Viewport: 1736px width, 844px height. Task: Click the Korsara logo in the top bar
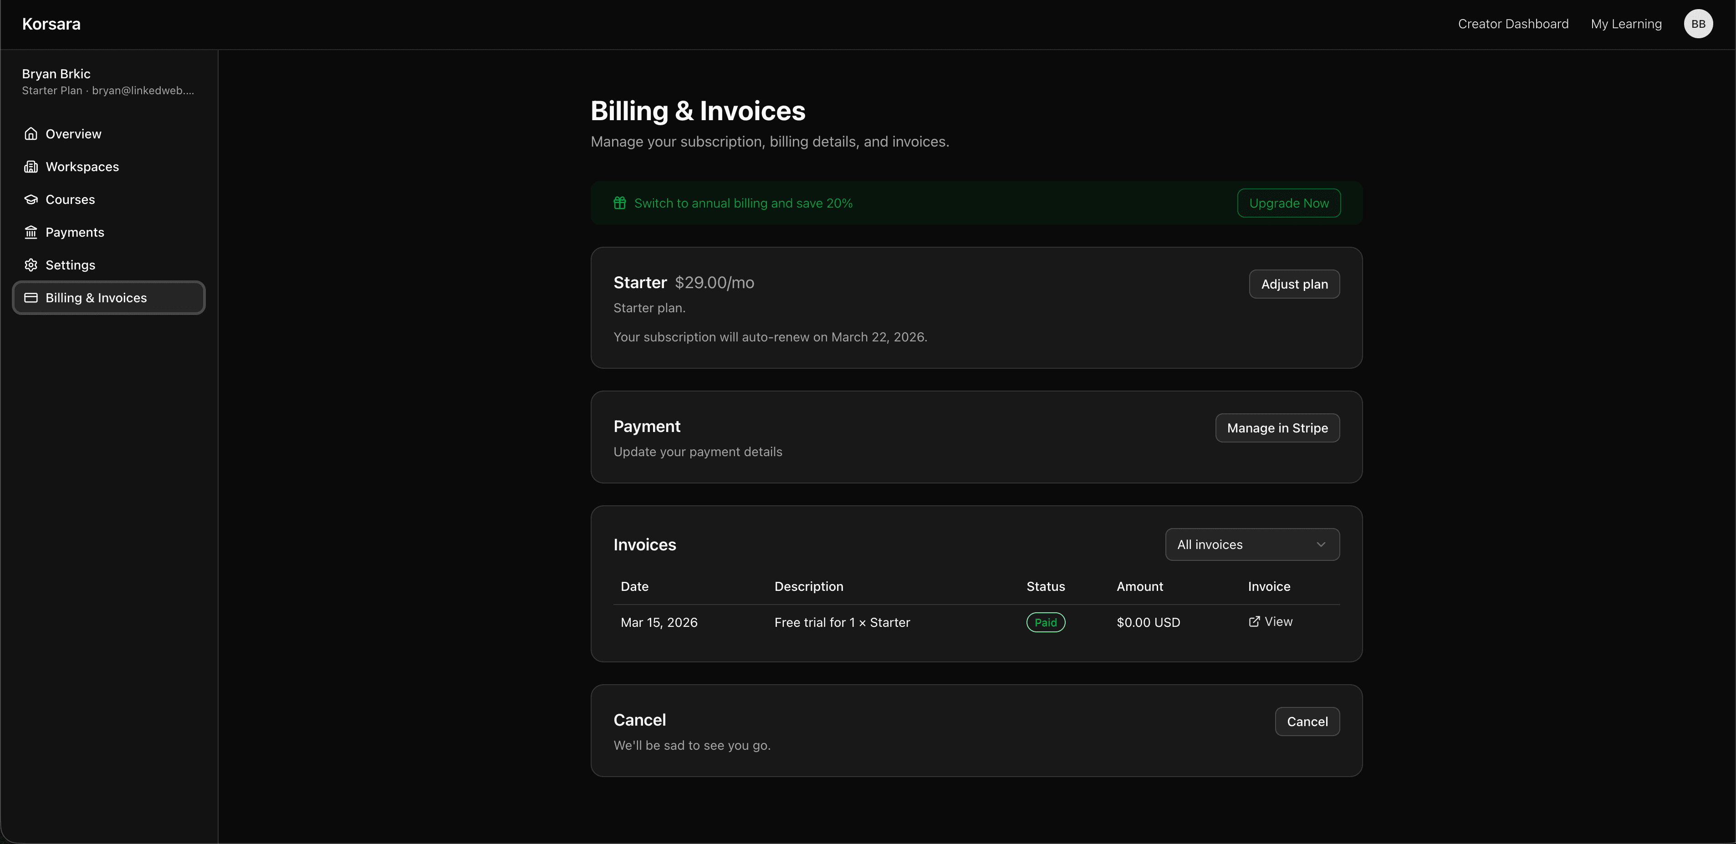tap(51, 24)
